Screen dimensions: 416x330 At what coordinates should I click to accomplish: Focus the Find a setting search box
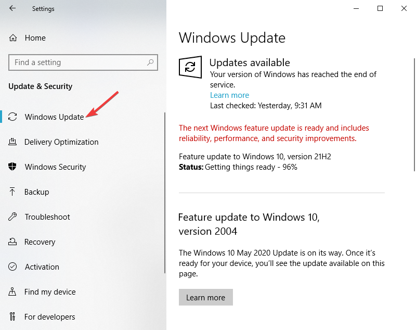(x=83, y=62)
